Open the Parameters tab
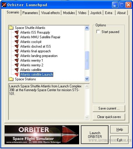This screenshot has height=149, width=133. click(x=30, y=13)
